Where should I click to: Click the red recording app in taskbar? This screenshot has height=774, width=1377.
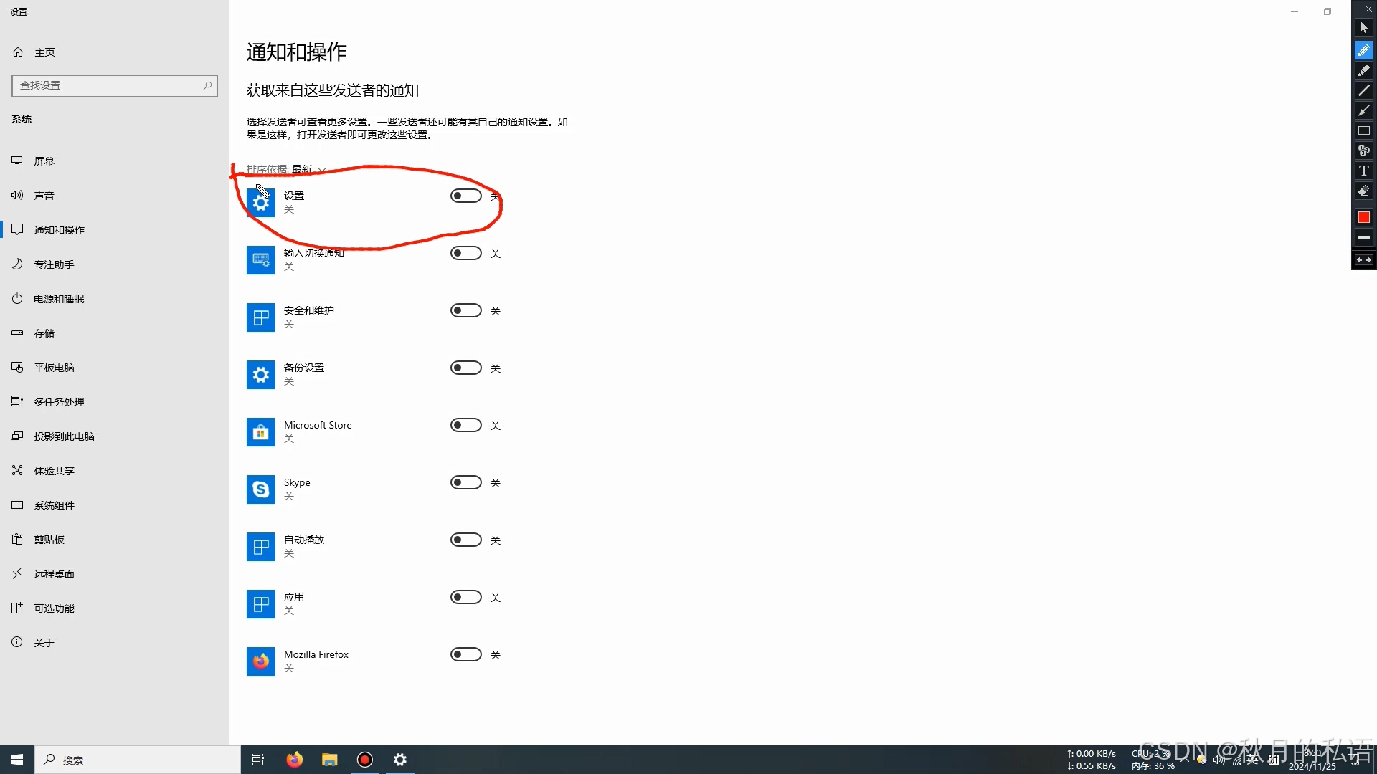[365, 760]
